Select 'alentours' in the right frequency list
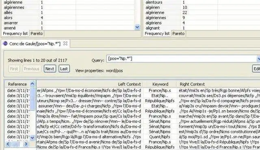The width and height of the screenshot is (260, 150). 154,2
